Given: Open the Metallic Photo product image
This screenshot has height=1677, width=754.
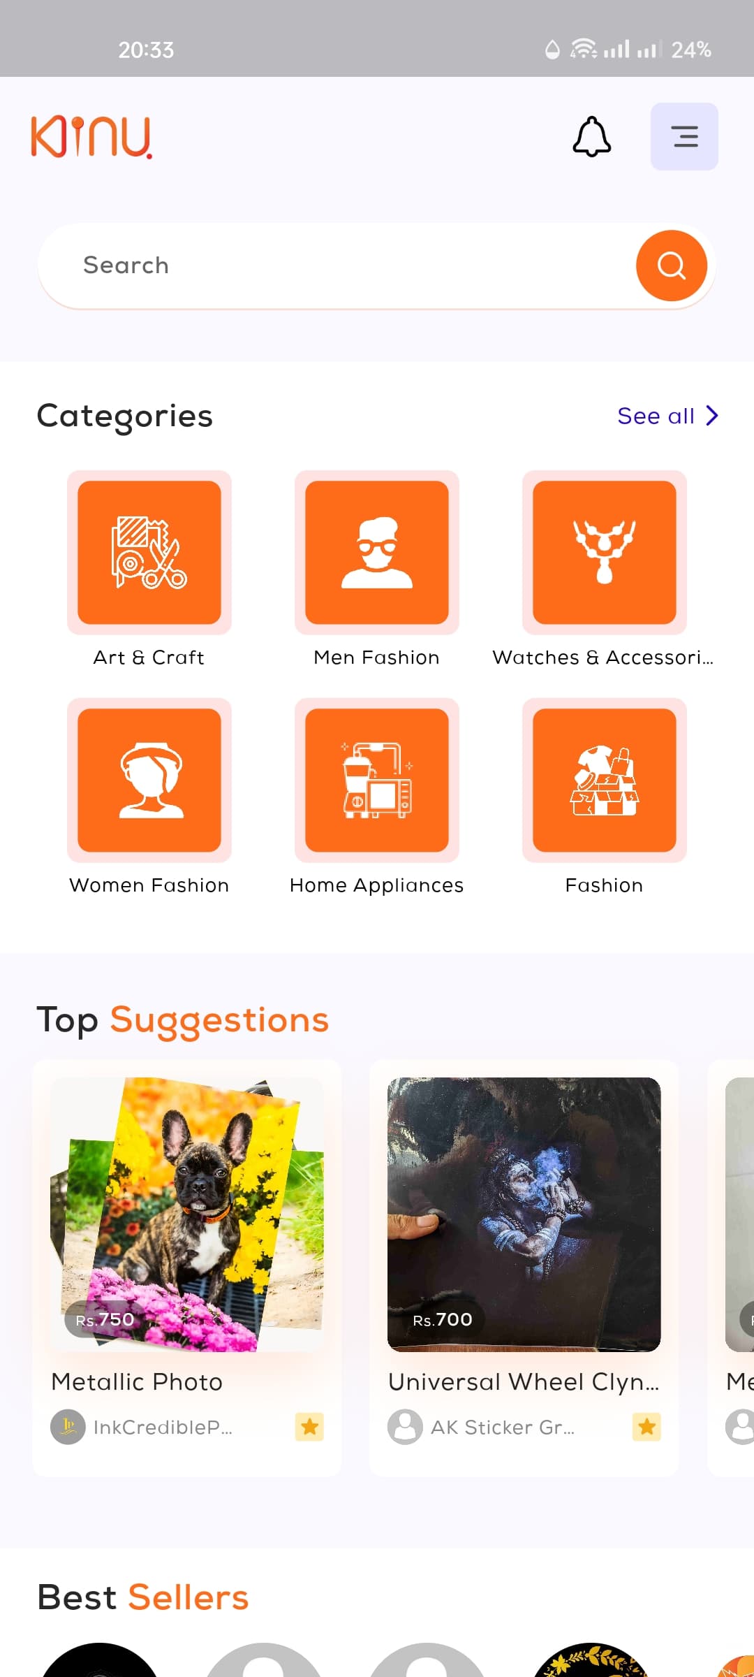Looking at the screenshot, I should [187, 1214].
